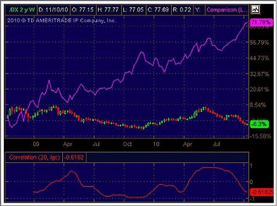This screenshot has width=277, height=206.
Task: Select the Correlation (20, /gc) study label
Action: [34, 157]
